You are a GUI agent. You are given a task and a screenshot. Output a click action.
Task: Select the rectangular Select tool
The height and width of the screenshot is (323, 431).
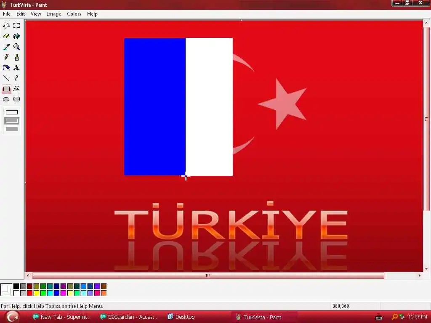click(x=17, y=26)
